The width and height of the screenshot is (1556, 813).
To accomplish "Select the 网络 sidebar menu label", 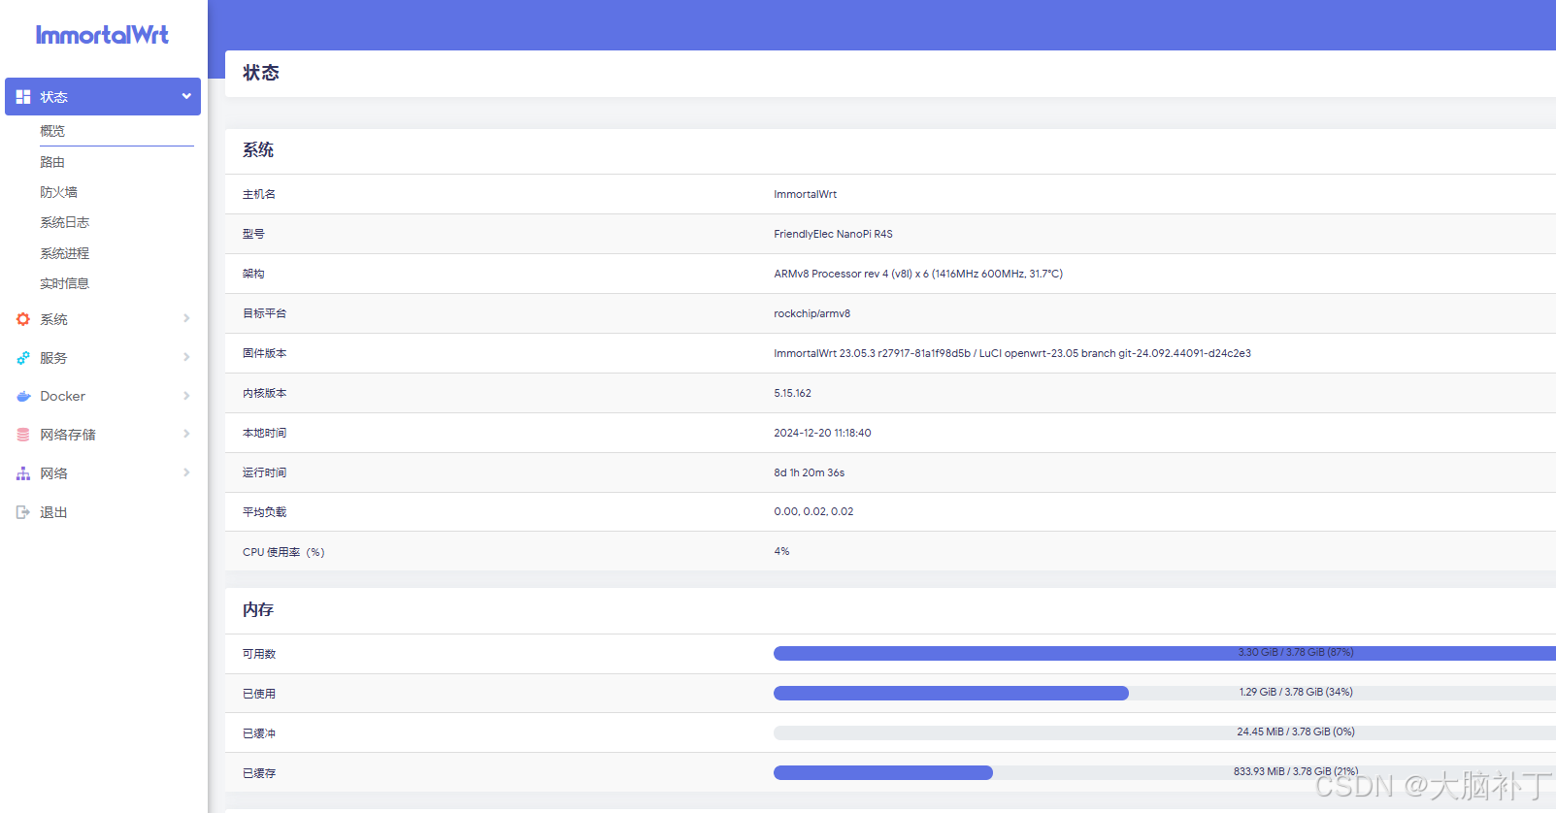I will [x=53, y=473].
